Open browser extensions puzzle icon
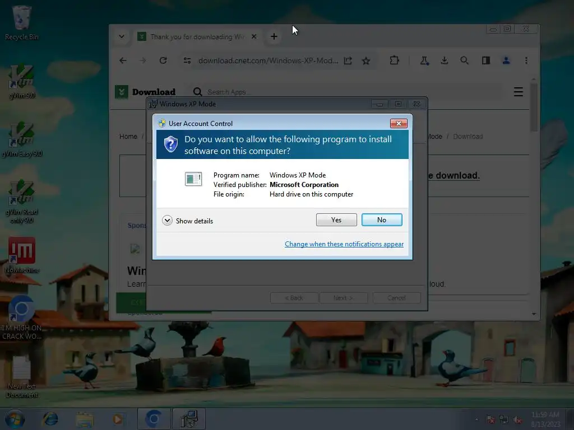 (x=394, y=60)
